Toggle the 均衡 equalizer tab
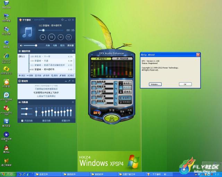 tap(55, 45)
